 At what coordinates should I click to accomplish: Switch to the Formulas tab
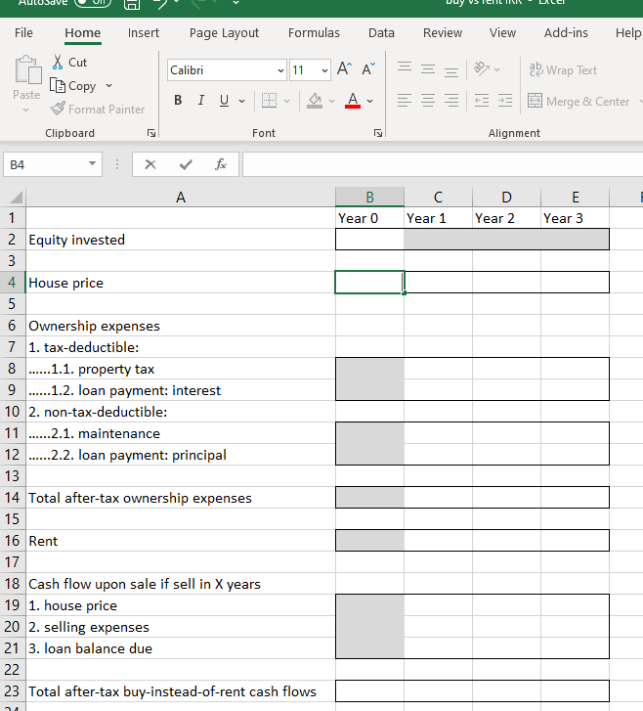(314, 32)
